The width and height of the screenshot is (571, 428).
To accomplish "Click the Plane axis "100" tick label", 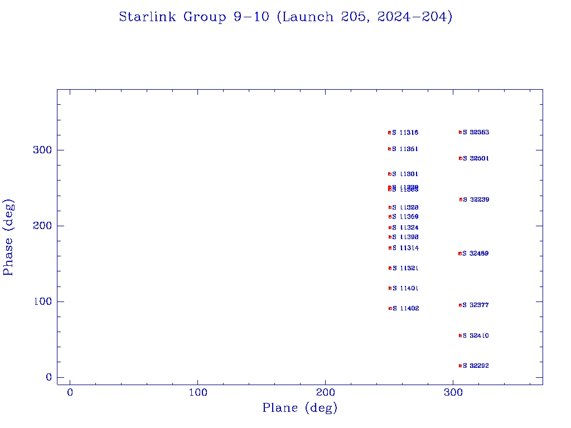I will 198,392.
